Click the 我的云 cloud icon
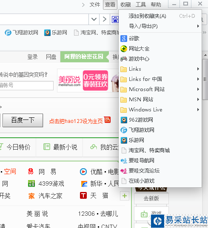 click(x=94, y=147)
